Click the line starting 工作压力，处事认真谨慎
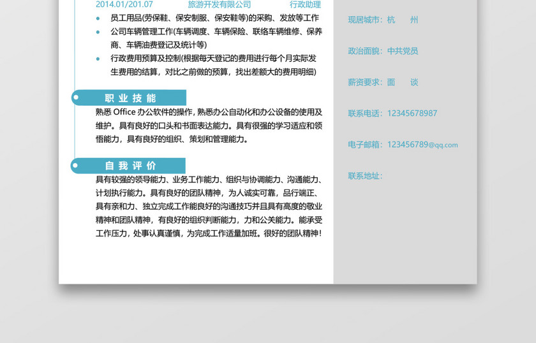Viewport: 536px width, 343px height. pyautogui.click(x=209, y=233)
